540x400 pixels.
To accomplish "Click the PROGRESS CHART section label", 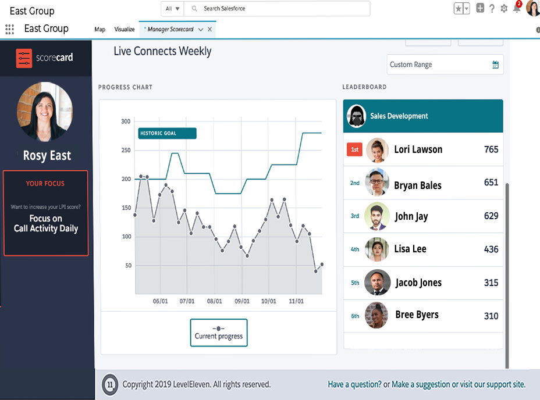I will tap(125, 87).
